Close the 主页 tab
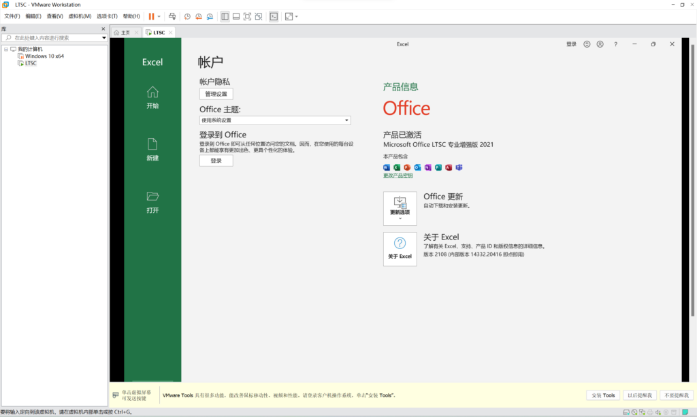697x417 pixels. pyautogui.click(x=136, y=33)
